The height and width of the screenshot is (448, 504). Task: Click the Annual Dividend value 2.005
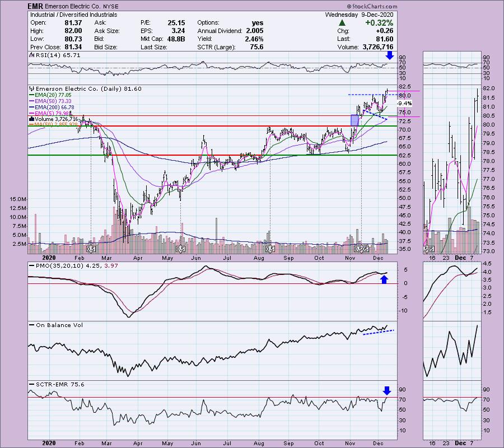pos(255,31)
